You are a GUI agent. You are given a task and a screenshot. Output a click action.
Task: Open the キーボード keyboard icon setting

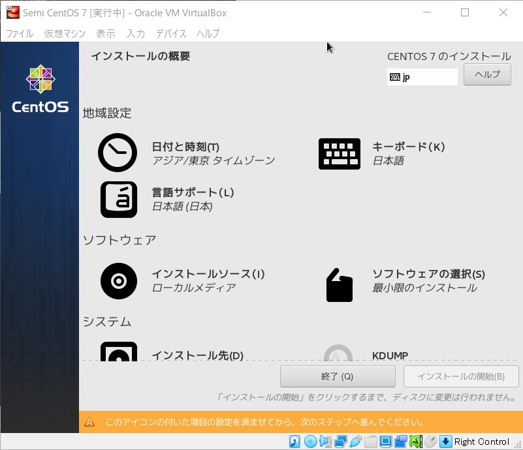pos(340,154)
